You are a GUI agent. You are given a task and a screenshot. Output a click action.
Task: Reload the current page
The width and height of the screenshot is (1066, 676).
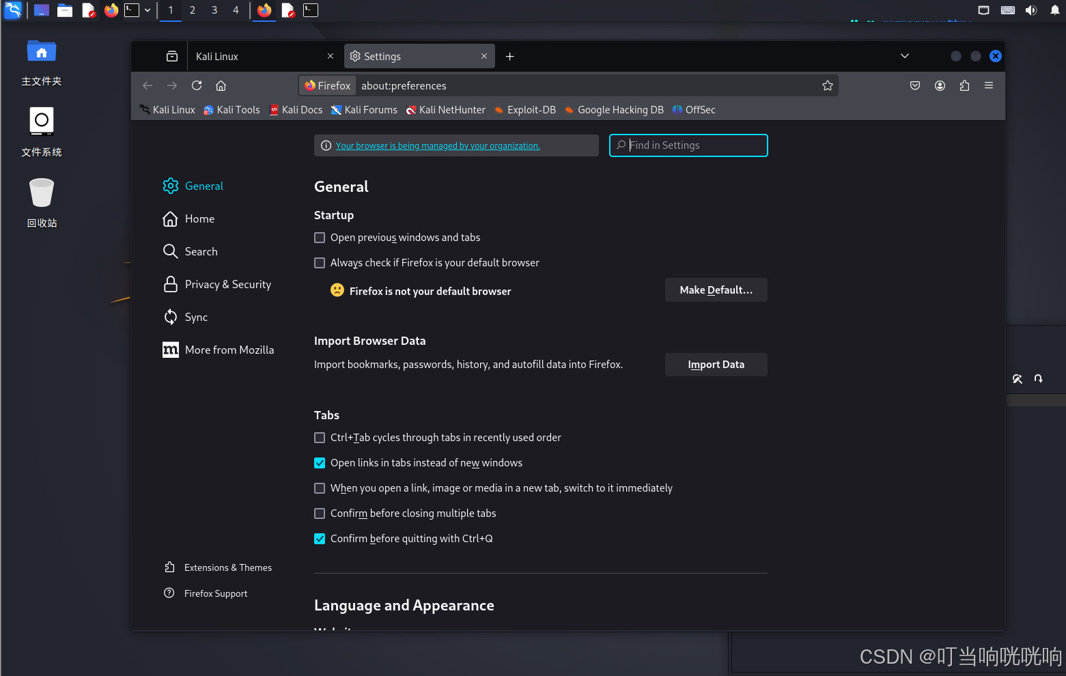coord(197,85)
